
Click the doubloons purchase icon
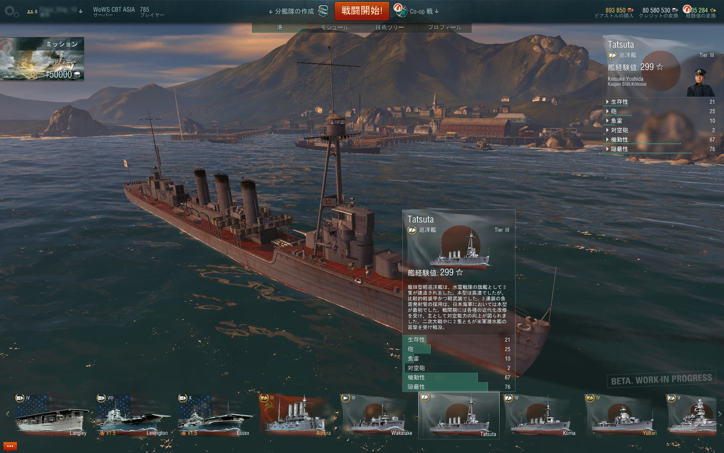(630, 11)
